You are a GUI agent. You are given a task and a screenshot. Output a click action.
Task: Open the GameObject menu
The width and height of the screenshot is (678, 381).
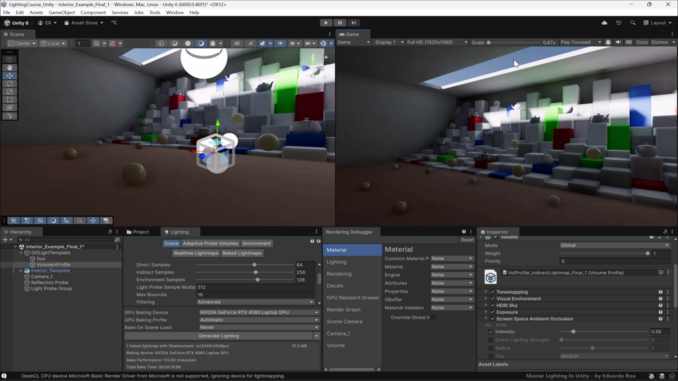[x=61, y=12]
